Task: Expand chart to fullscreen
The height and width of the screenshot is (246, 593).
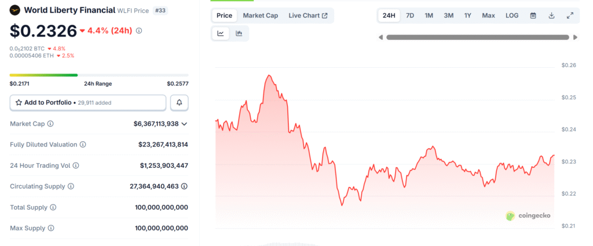Action: pyautogui.click(x=570, y=15)
